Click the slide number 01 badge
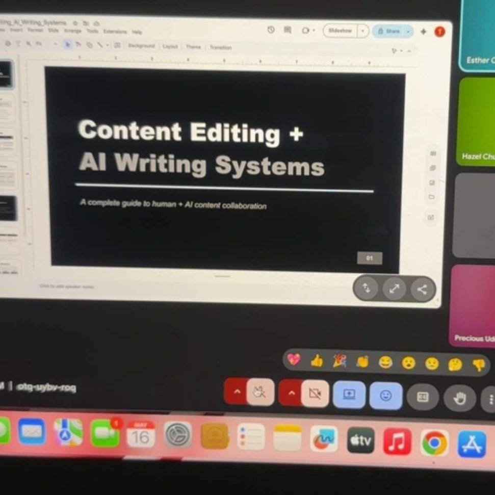Screen dimensions: 495x495 (370, 258)
